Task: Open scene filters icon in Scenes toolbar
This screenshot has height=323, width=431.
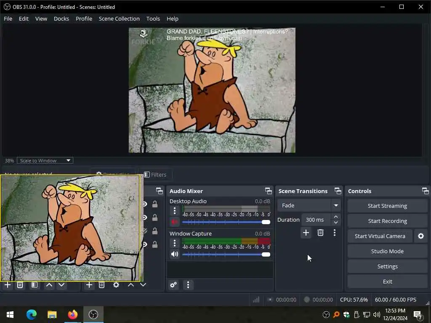Action: 35,285
